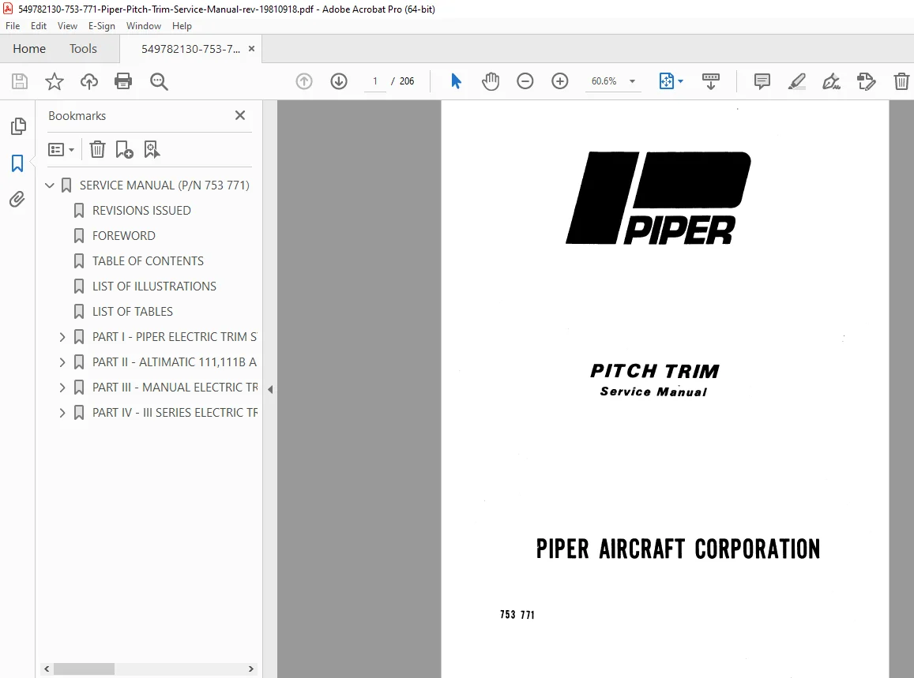The width and height of the screenshot is (914, 678).
Task: Expand PART III - MANUAL ELECTRIC bookmark
Action: [x=62, y=388]
